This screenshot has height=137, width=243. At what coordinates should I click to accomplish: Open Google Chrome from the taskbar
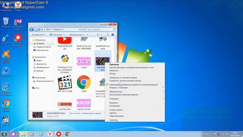[68, 134]
